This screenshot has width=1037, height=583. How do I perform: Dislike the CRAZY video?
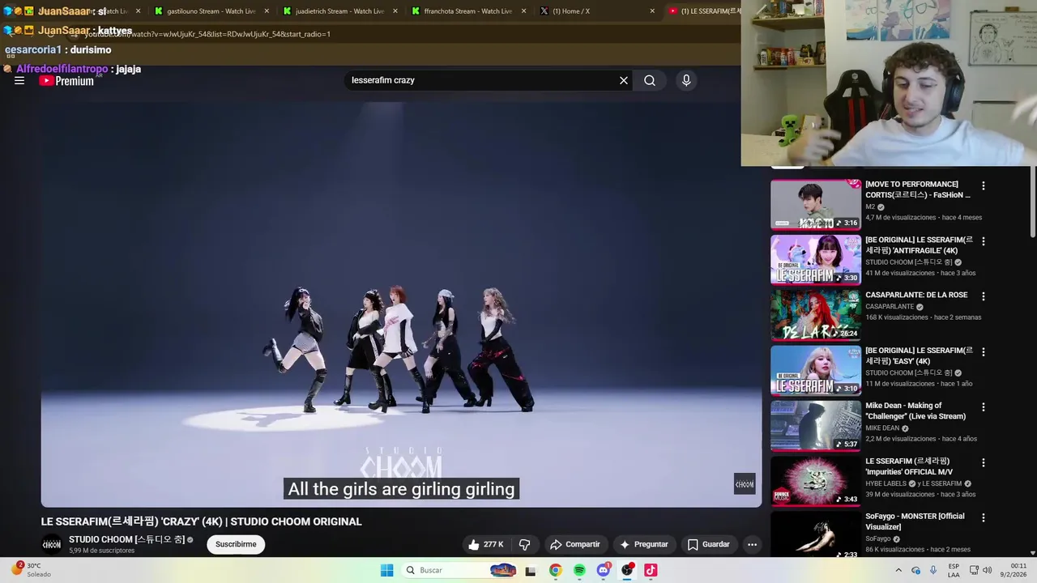pyautogui.click(x=524, y=544)
